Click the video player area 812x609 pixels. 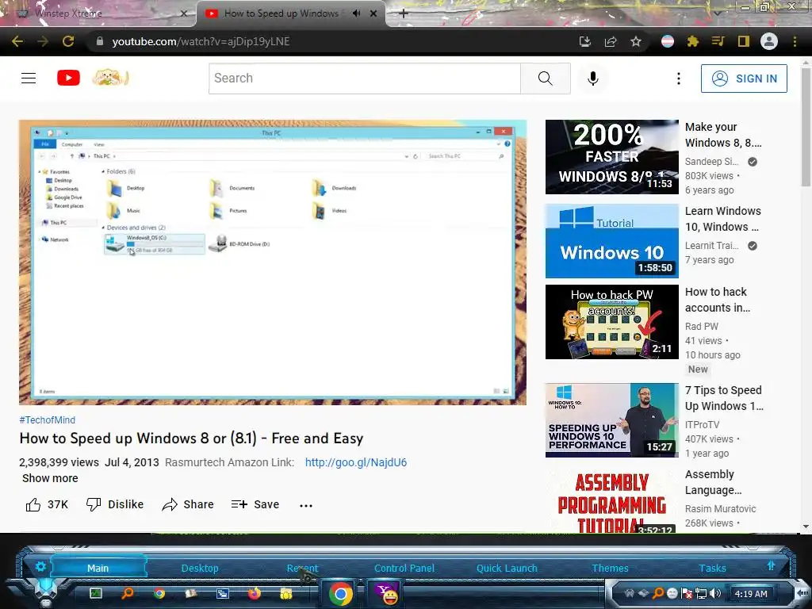click(x=273, y=262)
